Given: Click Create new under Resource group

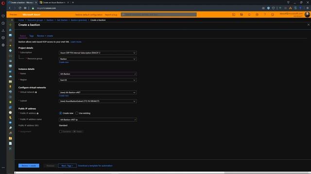Looking at the screenshot, I should (x=64, y=62).
